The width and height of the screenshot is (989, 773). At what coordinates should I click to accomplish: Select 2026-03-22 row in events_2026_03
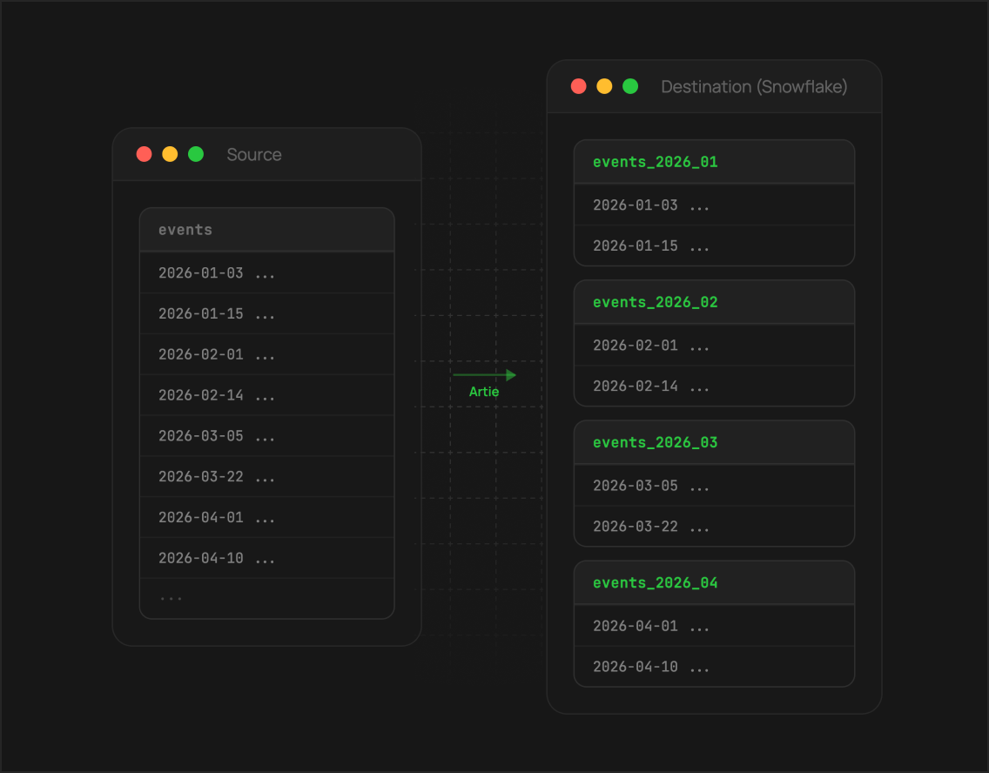click(714, 527)
